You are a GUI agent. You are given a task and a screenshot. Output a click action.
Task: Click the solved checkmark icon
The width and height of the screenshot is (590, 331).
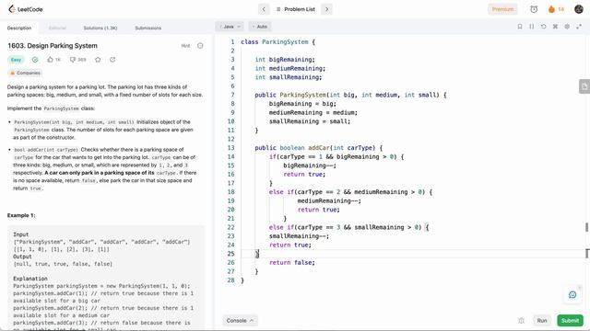35,60
